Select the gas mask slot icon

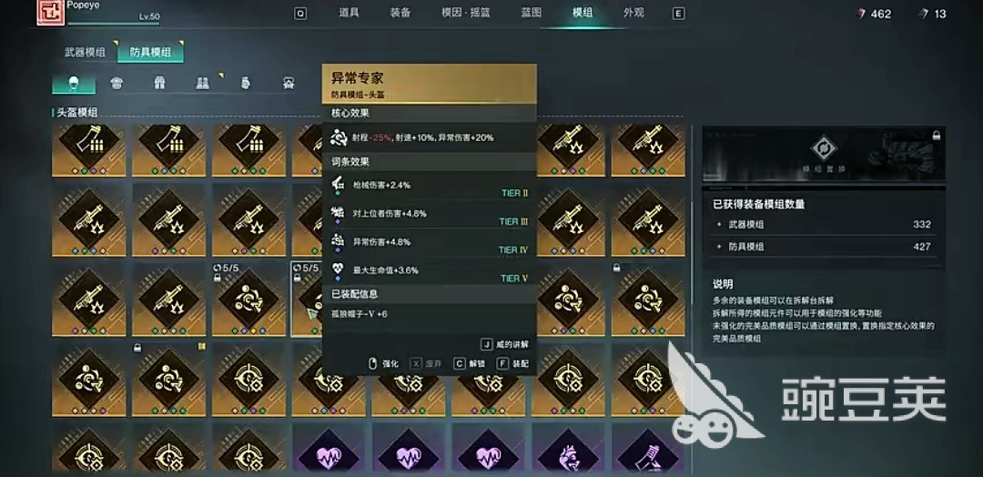tap(289, 83)
